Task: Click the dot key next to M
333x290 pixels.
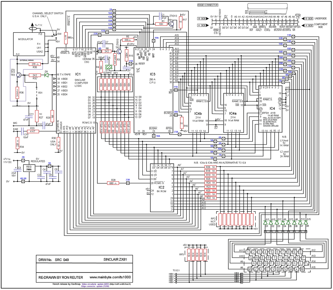Action: click(297, 269)
